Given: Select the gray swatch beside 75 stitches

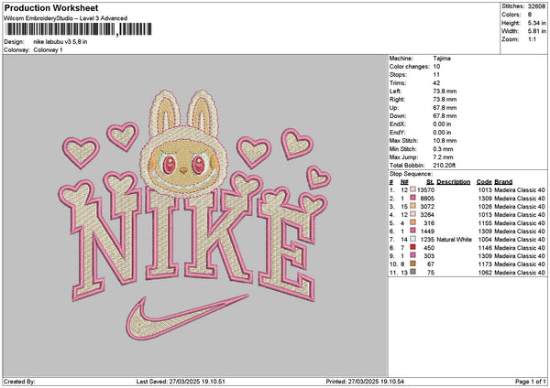Looking at the screenshot, I should [412, 272].
